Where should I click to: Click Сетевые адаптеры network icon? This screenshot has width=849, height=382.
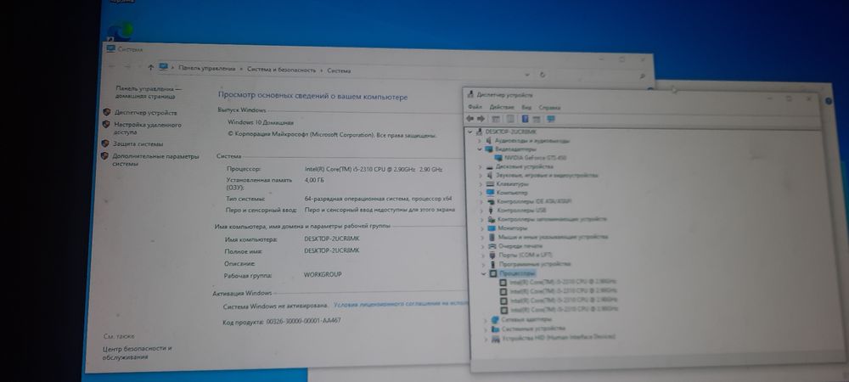coord(494,319)
